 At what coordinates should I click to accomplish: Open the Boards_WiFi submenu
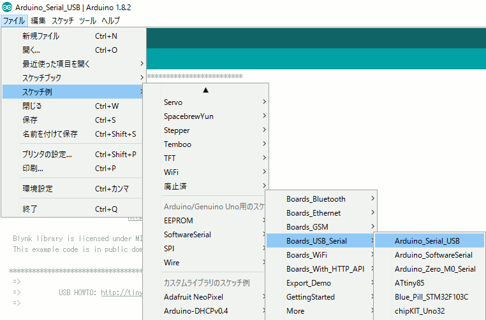click(x=320, y=254)
